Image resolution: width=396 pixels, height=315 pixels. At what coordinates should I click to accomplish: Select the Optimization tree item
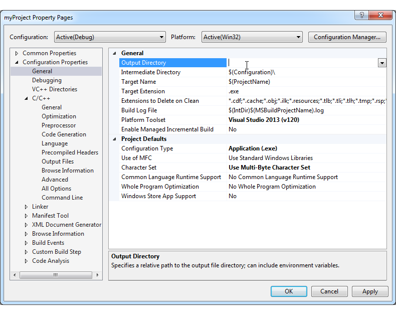tap(59, 116)
